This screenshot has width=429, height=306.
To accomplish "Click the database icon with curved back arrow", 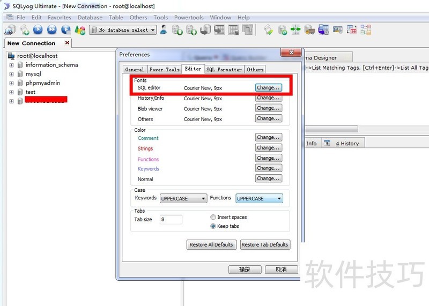I will [x=205, y=29].
